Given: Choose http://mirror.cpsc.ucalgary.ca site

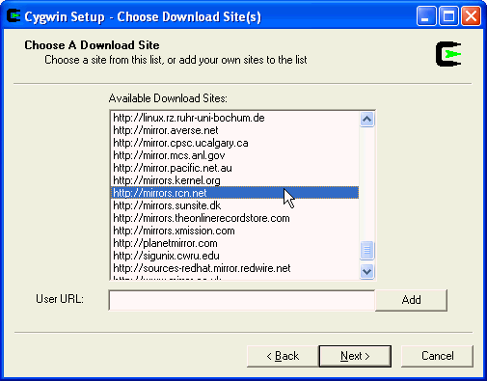Looking at the screenshot, I should click(234, 143).
